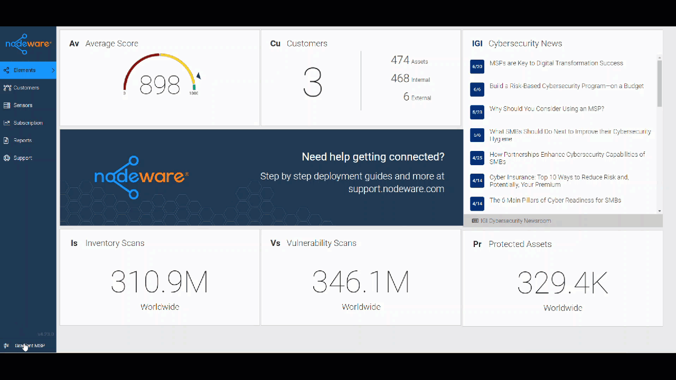This screenshot has height=380, width=676.
Task: Click the newsroom icon beside IGI Cybersecurity Newsroom
Action: pyautogui.click(x=475, y=221)
